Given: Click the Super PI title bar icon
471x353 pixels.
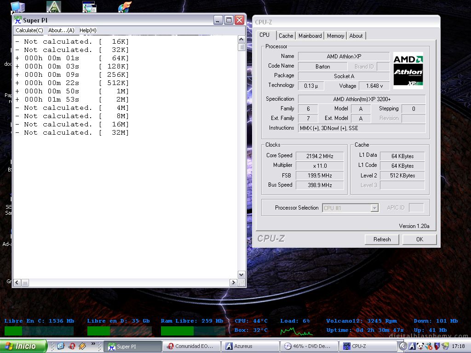Looking at the screenshot, I should [18, 20].
